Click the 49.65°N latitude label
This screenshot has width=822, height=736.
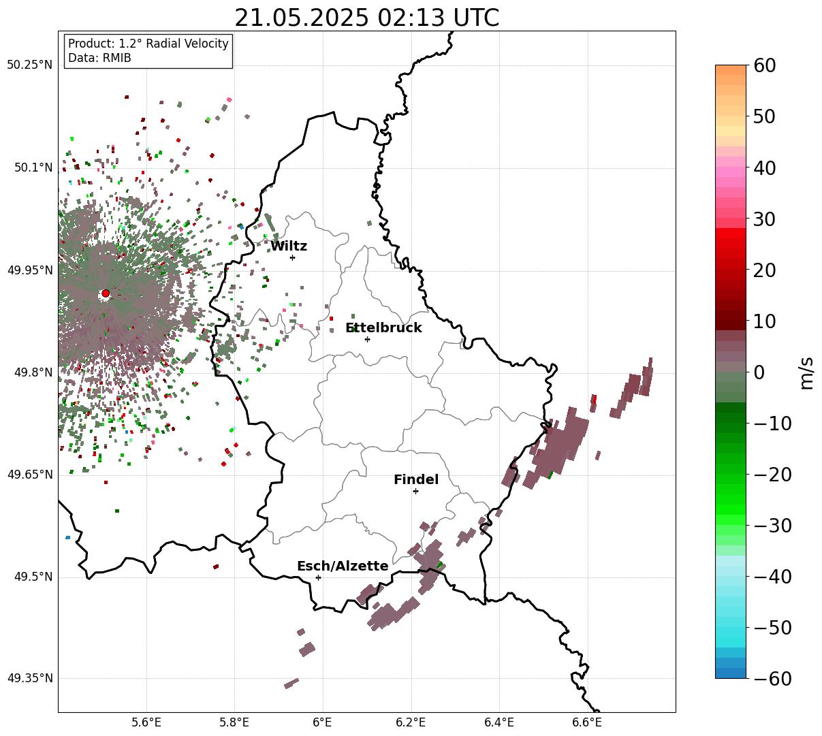point(29,475)
